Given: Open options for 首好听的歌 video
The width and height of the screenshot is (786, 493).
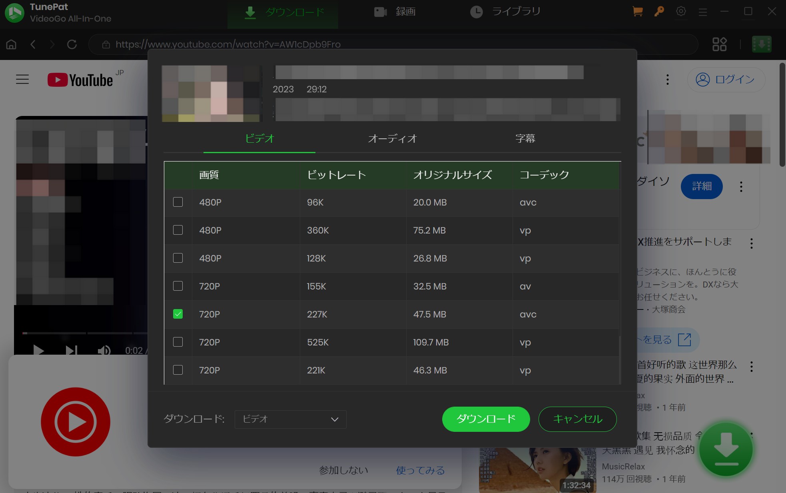Looking at the screenshot, I should (751, 367).
